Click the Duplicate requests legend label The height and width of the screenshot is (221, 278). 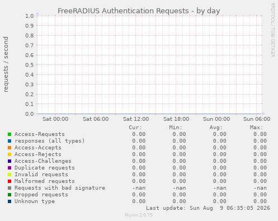(x=45, y=168)
